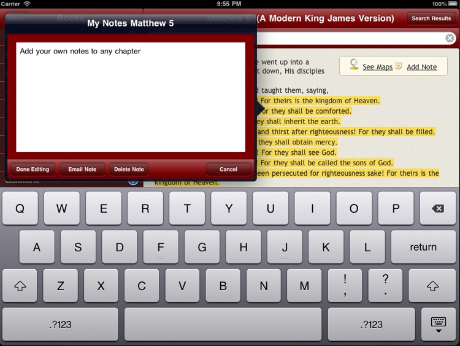Viewport: 460px width, 346px height.
Task: Tap the X key
Action: (x=101, y=286)
